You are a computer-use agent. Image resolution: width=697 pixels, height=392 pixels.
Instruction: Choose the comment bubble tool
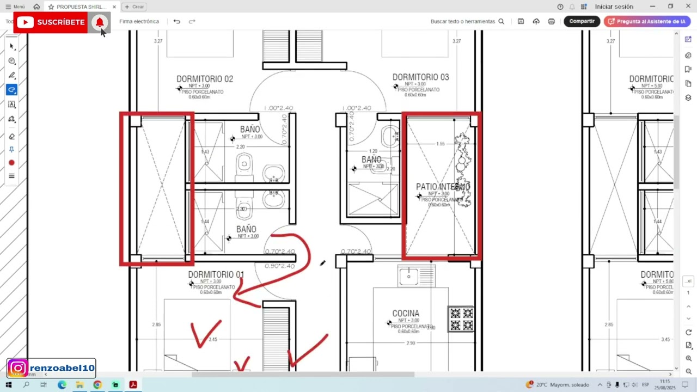(12, 61)
